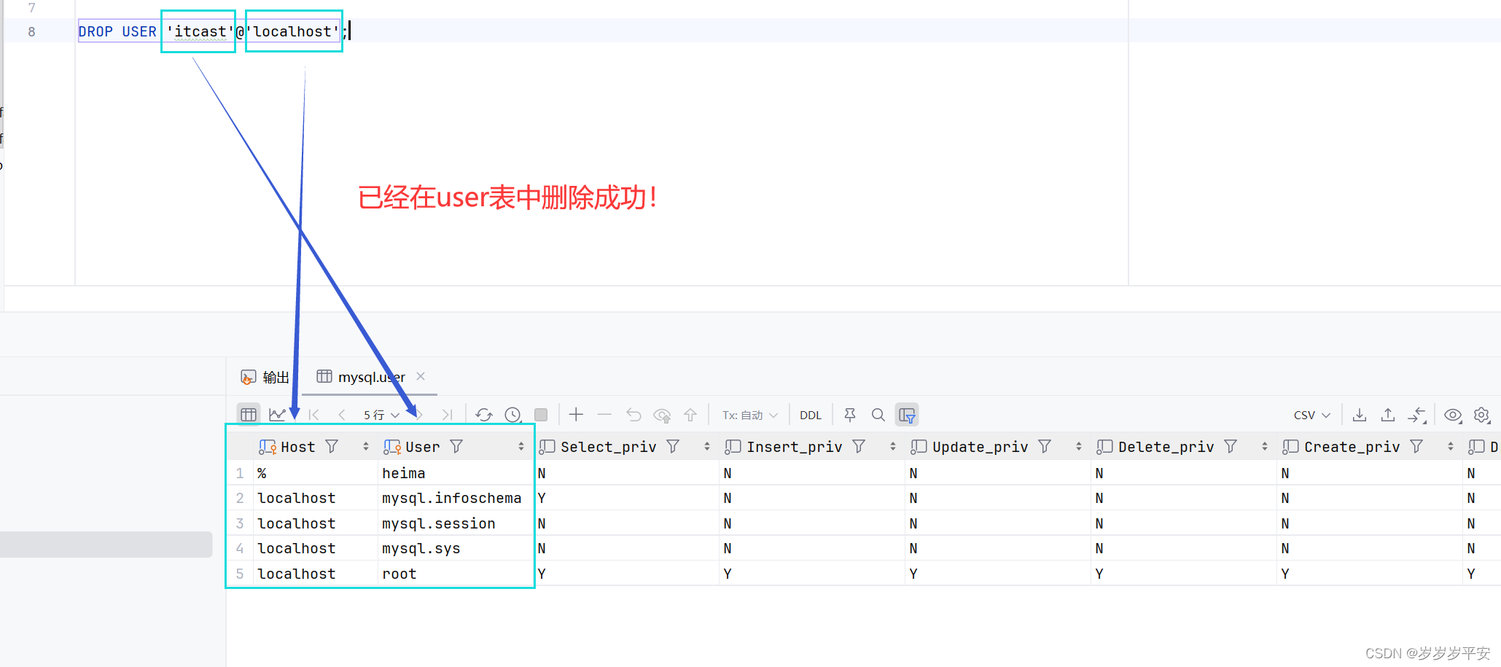The image size is (1501, 667).
Task: Pin the mysql.user result tab
Action: [850, 415]
